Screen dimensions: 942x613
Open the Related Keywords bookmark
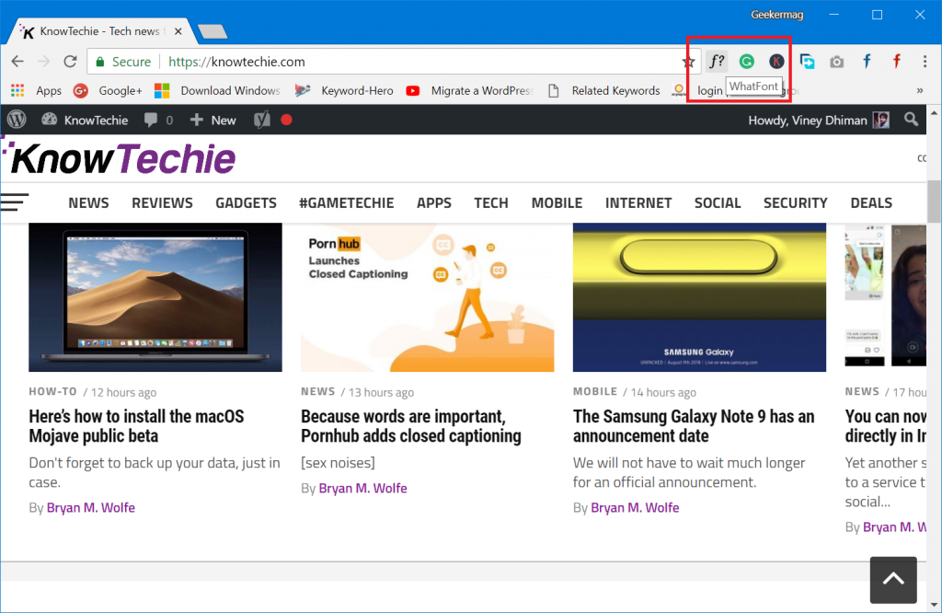(x=603, y=91)
